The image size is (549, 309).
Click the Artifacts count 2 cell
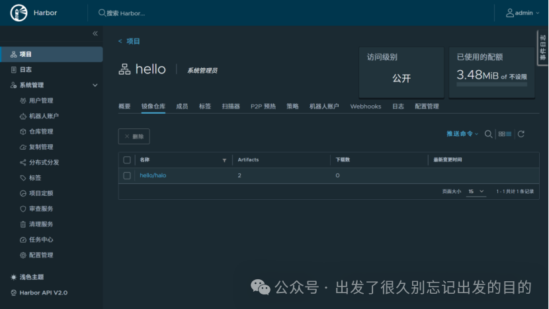click(x=239, y=175)
